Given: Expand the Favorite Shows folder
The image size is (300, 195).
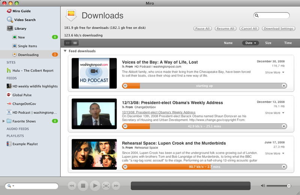Looking at the screenshot, I should (x=4, y=121).
